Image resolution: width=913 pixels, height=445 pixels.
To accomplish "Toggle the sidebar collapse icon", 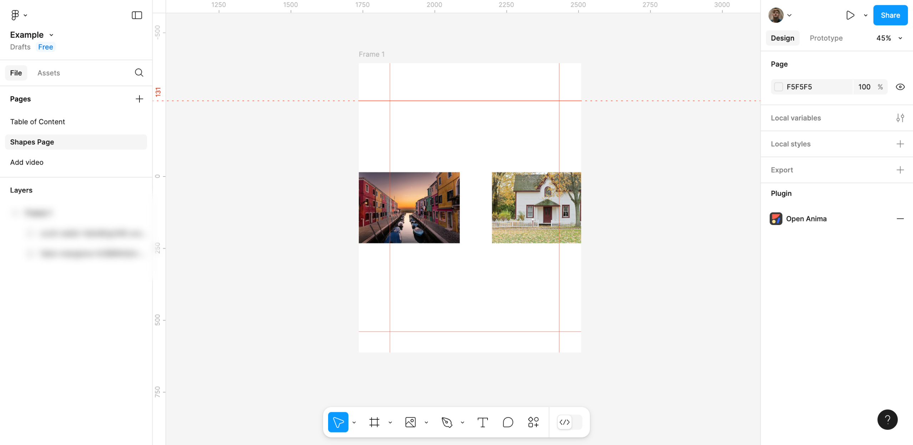I will coord(137,15).
